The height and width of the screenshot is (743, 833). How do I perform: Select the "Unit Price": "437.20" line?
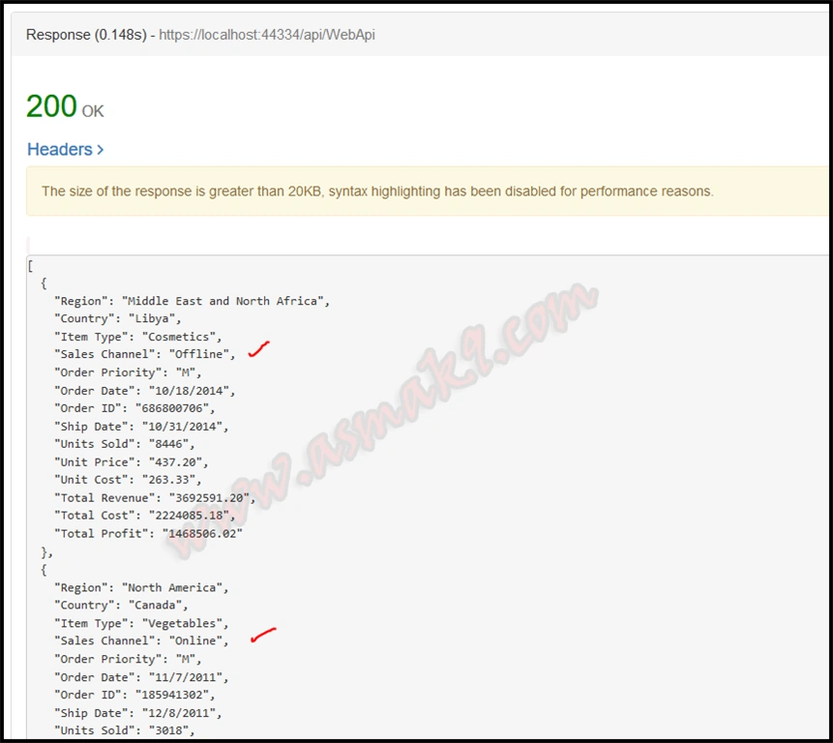click(x=132, y=462)
